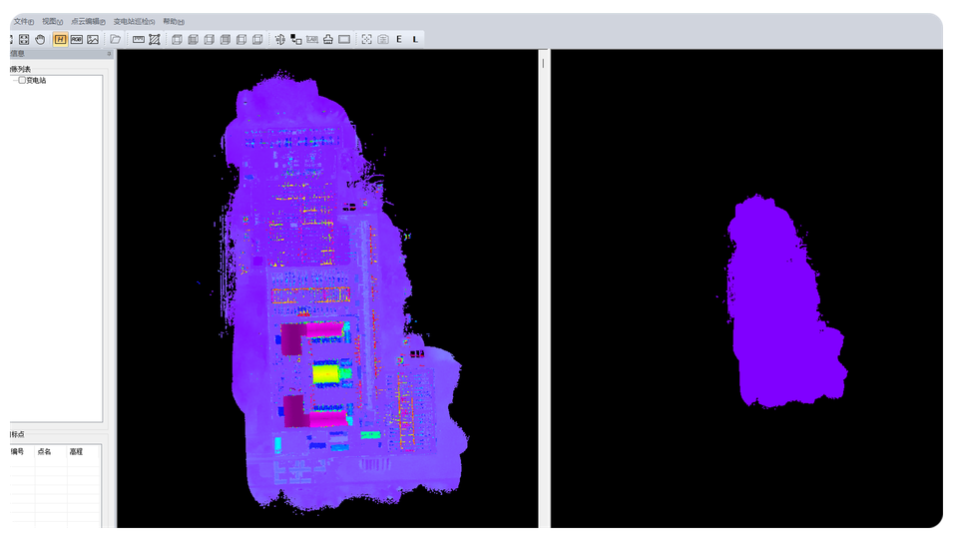954x538 pixels.
Task: Open the 帮助 menu
Action: pyautogui.click(x=174, y=21)
